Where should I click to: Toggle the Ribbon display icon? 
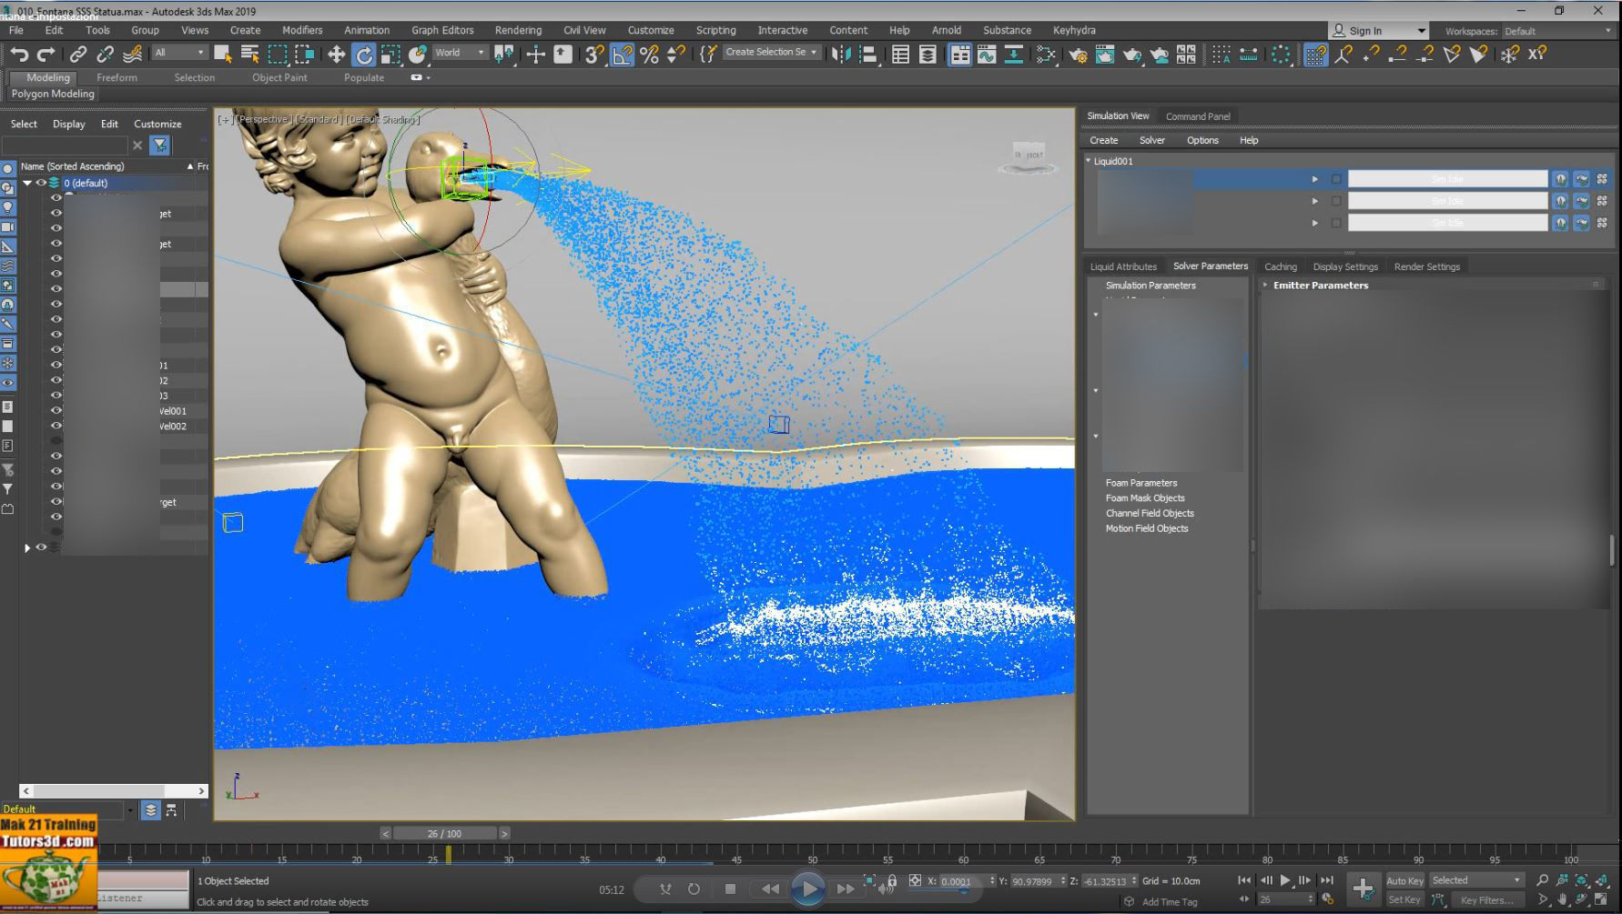tap(959, 55)
